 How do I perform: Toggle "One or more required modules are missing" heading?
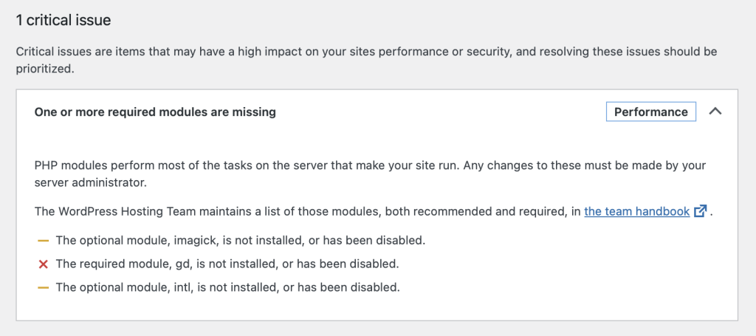pos(155,112)
